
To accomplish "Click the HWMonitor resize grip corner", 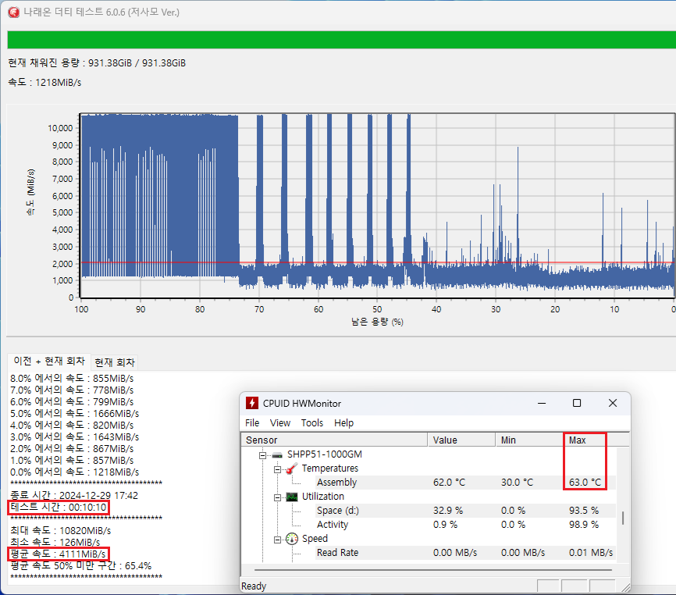I will coord(625,587).
